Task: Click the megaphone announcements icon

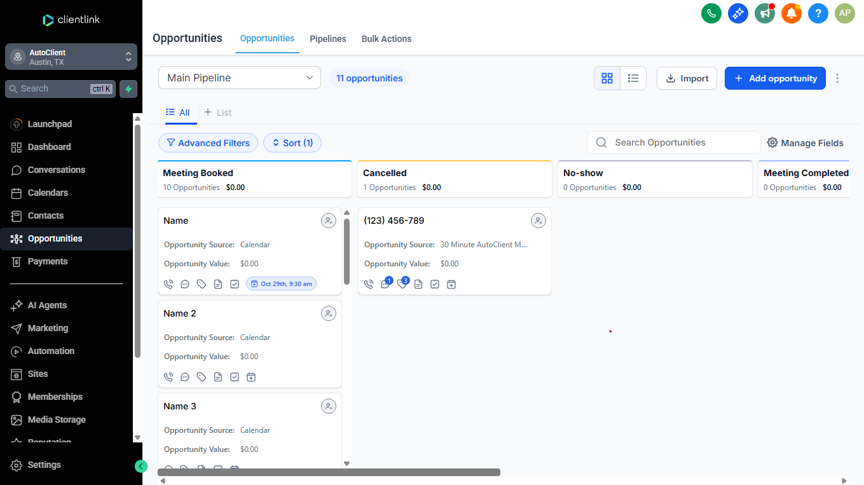Action: click(765, 13)
